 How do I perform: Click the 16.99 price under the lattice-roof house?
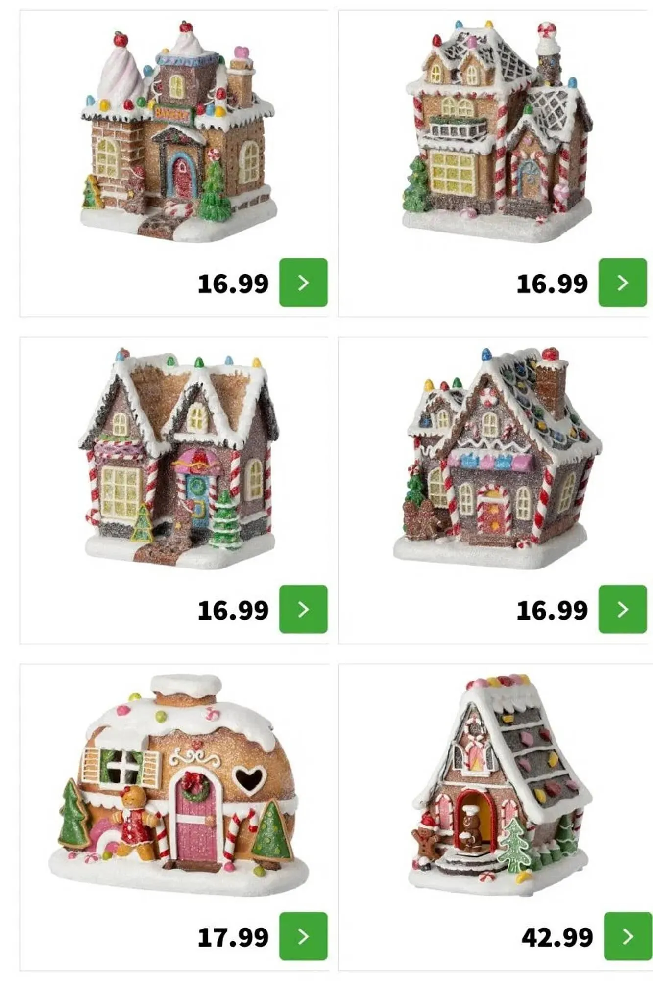click(552, 284)
